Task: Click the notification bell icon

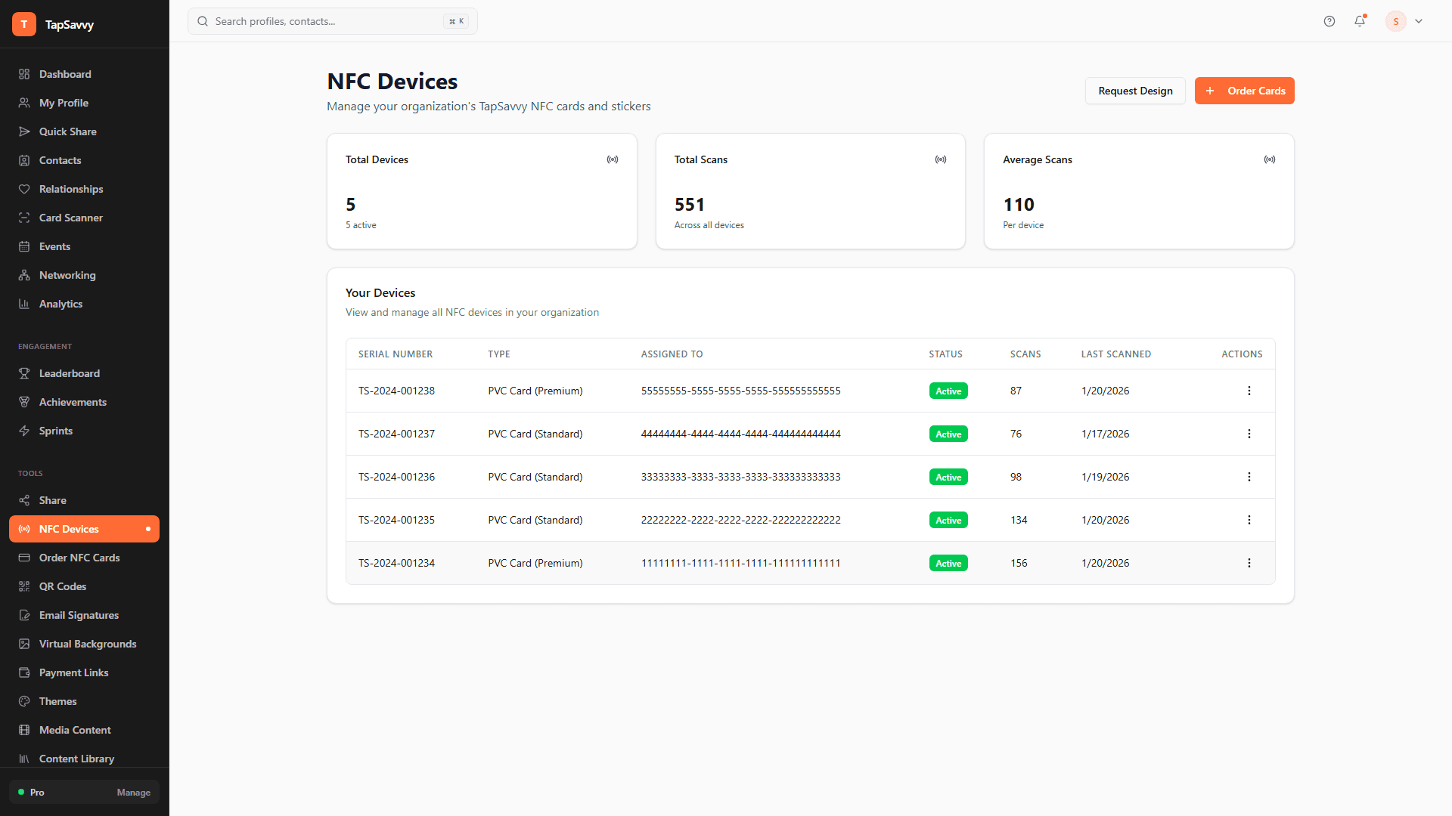Action: 1360,21
